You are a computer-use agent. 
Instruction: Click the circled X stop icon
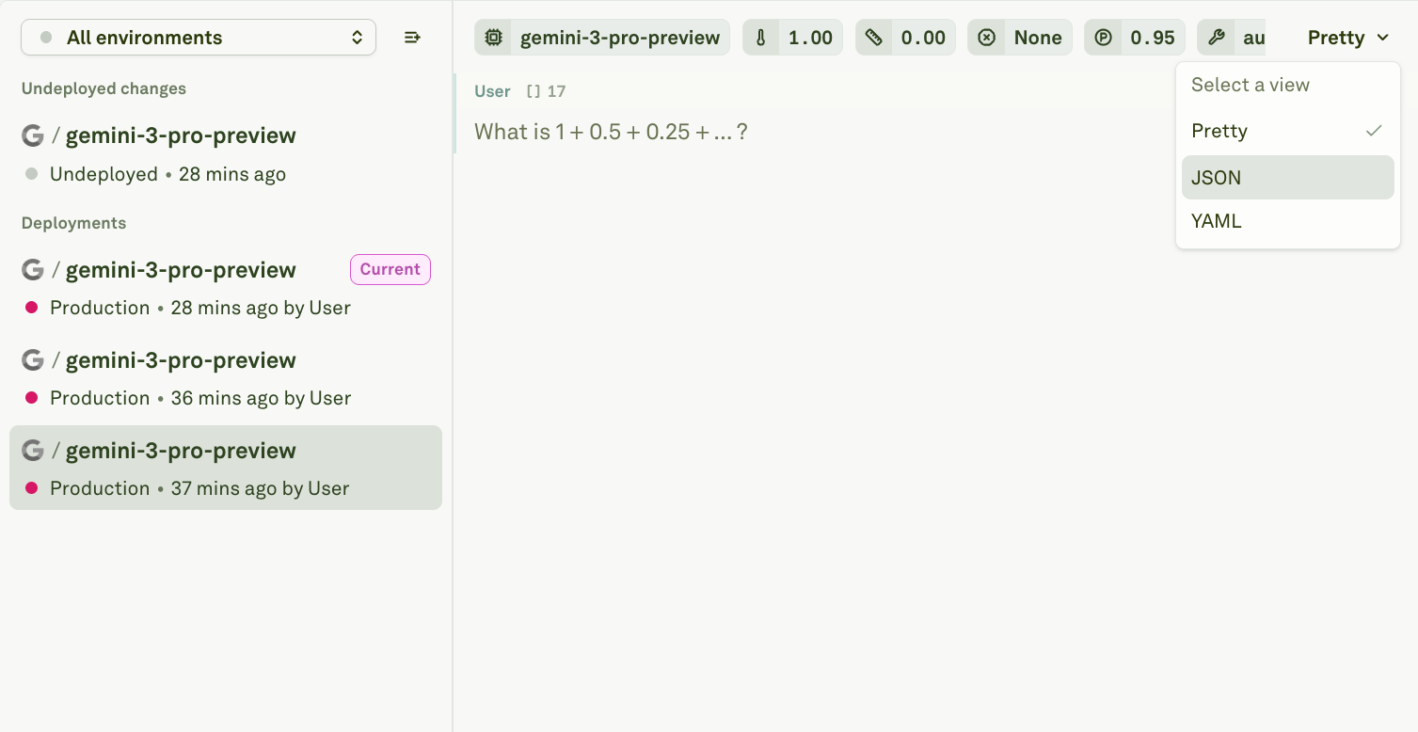(986, 38)
